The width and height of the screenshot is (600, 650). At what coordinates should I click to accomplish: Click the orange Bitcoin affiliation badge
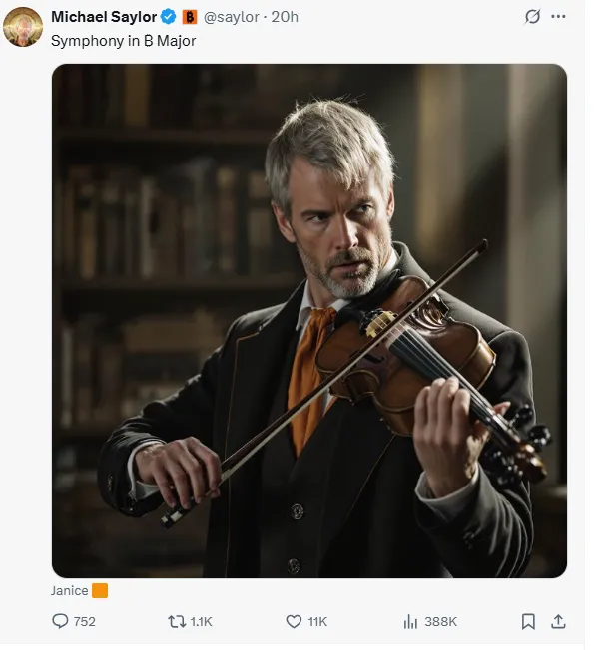pyautogui.click(x=190, y=17)
